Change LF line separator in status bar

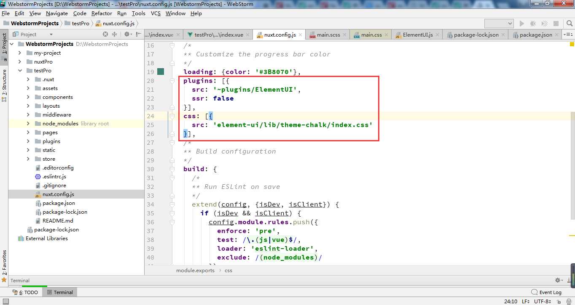coord(526,301)
